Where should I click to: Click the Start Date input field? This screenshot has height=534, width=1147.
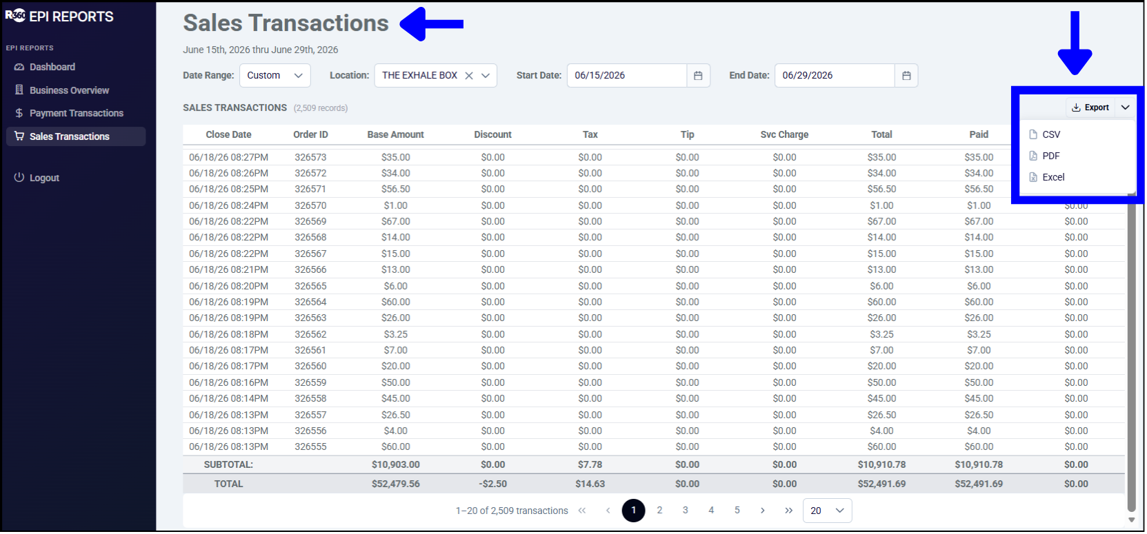(626, 76)
